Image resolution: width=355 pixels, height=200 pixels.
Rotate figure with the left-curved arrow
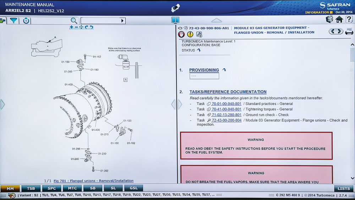coord(92,27)
